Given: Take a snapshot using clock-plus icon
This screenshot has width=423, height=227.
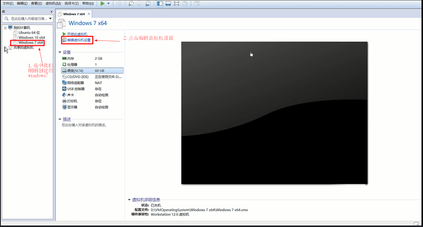Looking at the screenshot, I should 131,3.
